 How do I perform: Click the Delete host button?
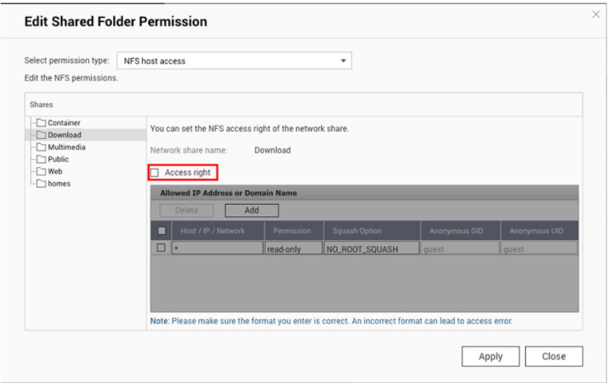[x=186, y=210]
